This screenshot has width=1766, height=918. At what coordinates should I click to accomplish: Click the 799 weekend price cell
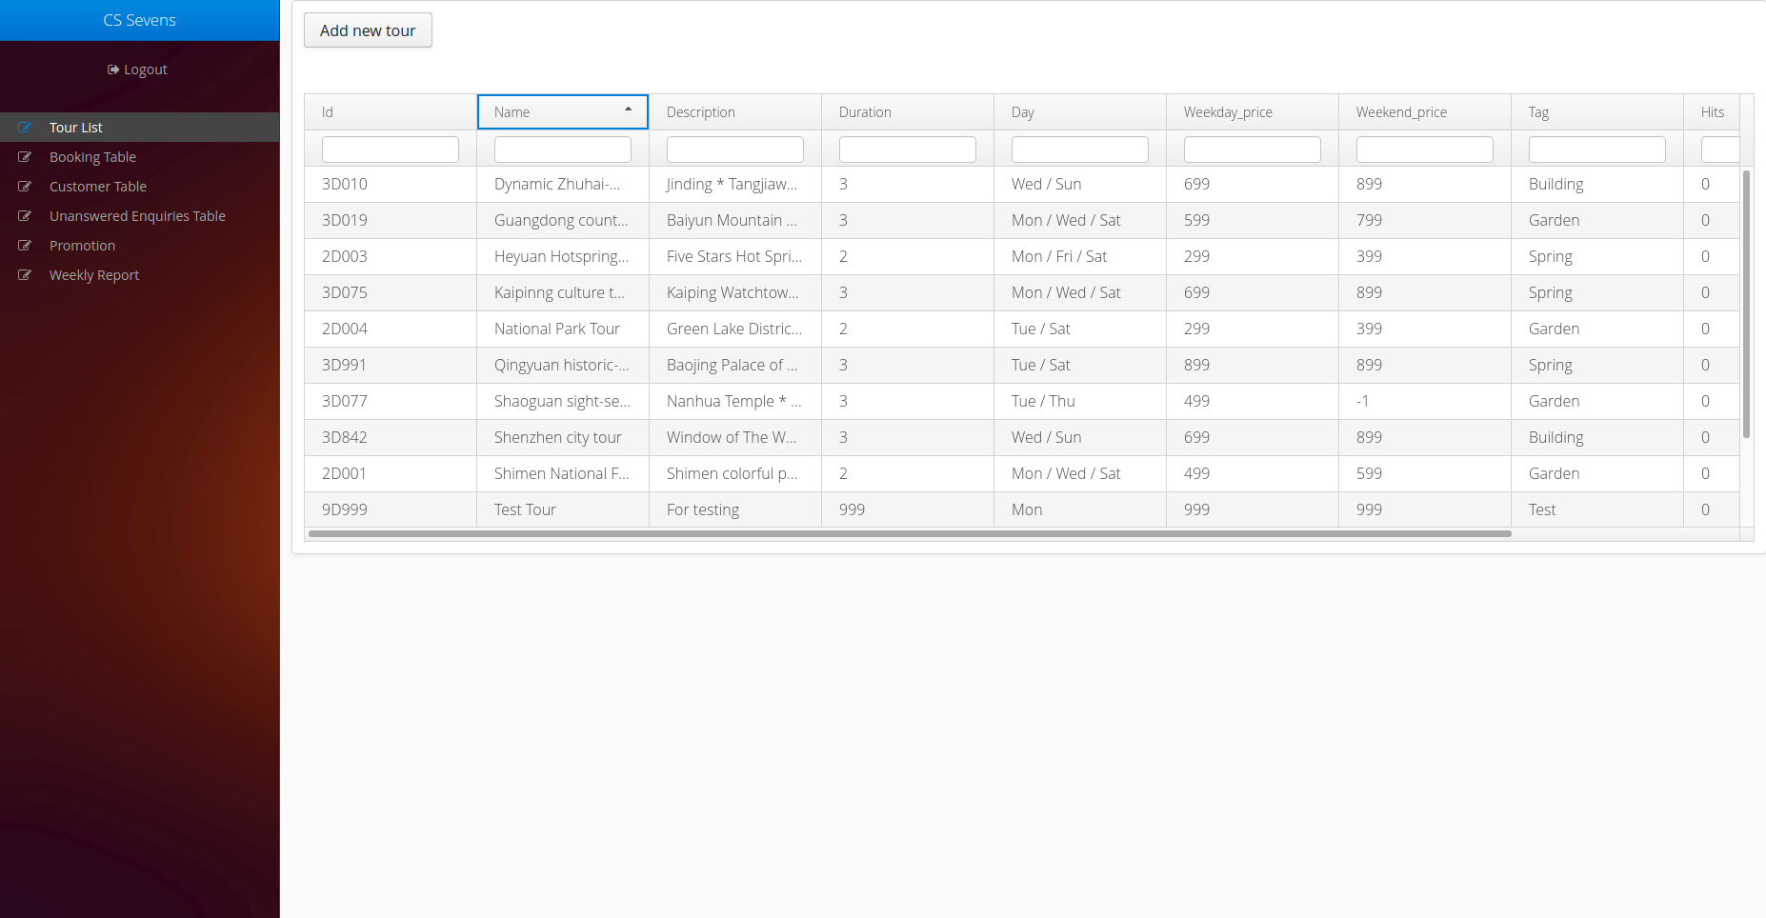[x=1425, y=221]
